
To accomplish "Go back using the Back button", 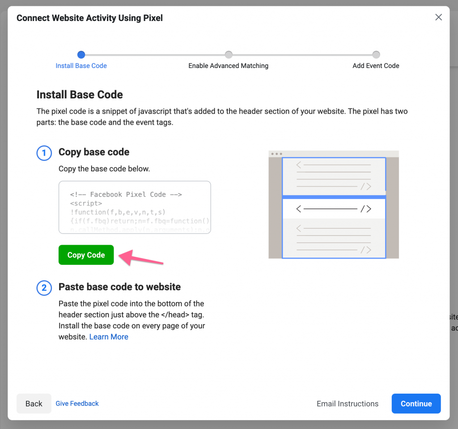I will click(x=34, y=404).
